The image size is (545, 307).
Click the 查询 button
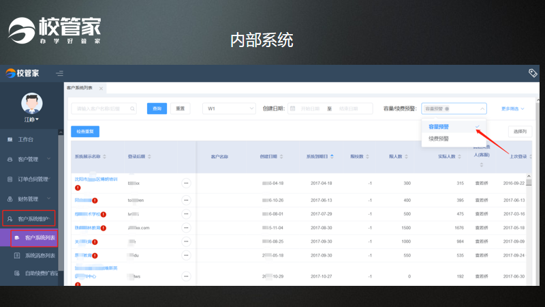(157, 108)
